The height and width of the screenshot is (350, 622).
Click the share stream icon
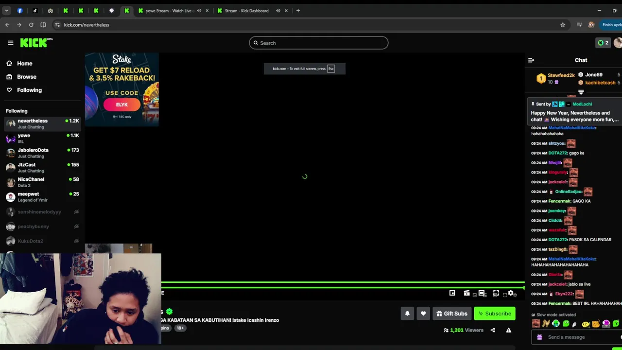(x=493, y=330)
